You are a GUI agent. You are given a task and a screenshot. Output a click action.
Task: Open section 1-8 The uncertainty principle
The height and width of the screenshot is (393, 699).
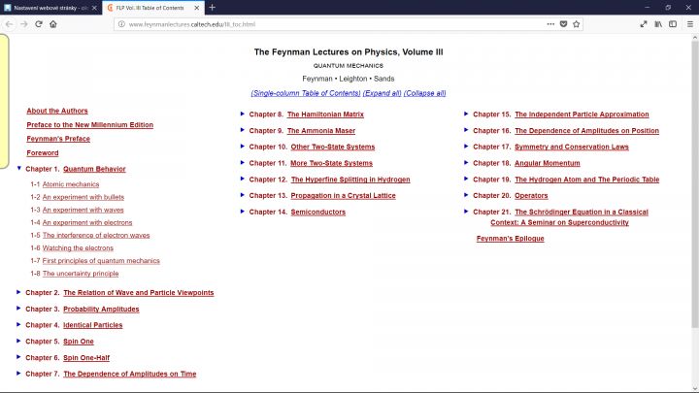pyautogui.click(x=81, y=274)
